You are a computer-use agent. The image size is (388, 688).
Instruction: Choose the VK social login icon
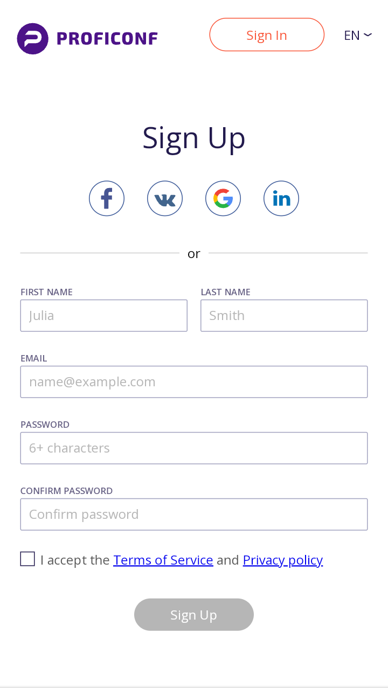click(165, 198)
